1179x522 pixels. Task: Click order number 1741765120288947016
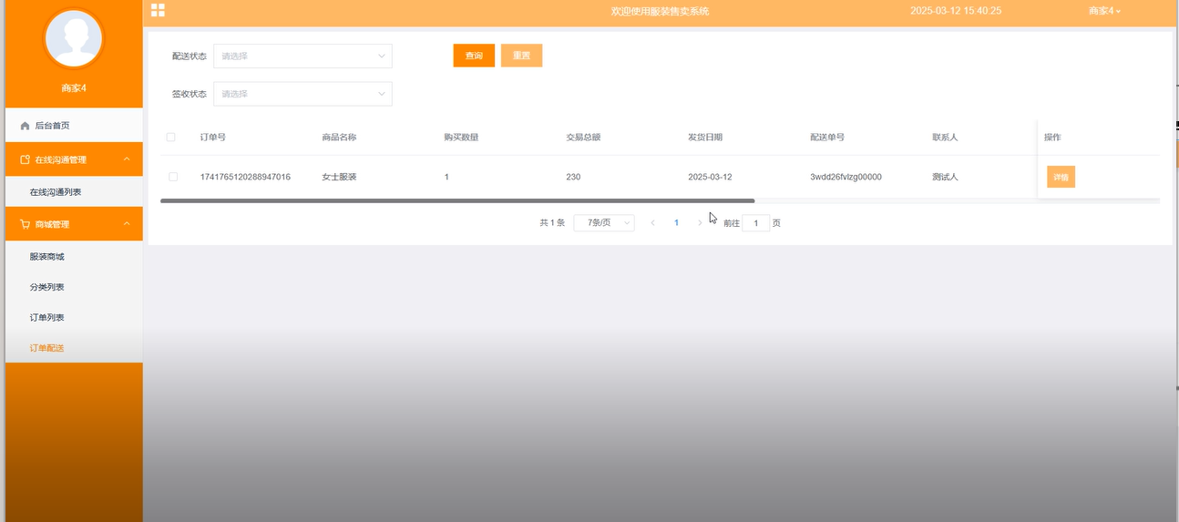(245, 177)
